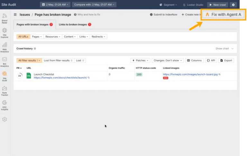The image size is (247, 156).
Task: Expand the Pages filter dropdown
Action: [x=37, y=37]
